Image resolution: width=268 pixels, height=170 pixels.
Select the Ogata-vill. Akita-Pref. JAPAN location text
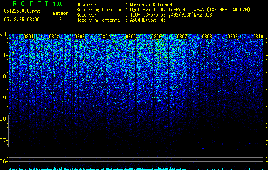[190, 10]
